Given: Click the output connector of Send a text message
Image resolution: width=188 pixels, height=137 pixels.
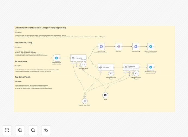Looking at the screenshot, I should [154, 67].
